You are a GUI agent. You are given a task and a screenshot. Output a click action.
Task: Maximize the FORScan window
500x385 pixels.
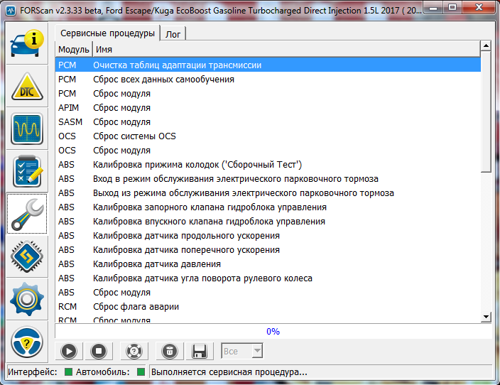452,8
